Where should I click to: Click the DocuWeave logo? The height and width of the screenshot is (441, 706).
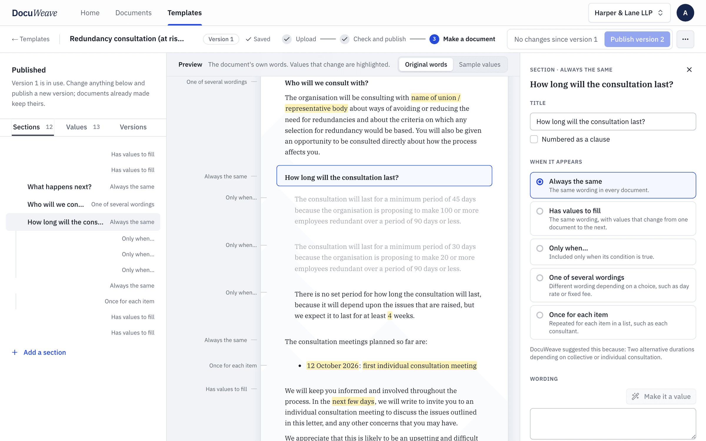pyautogui.click(x=34, y=13)
